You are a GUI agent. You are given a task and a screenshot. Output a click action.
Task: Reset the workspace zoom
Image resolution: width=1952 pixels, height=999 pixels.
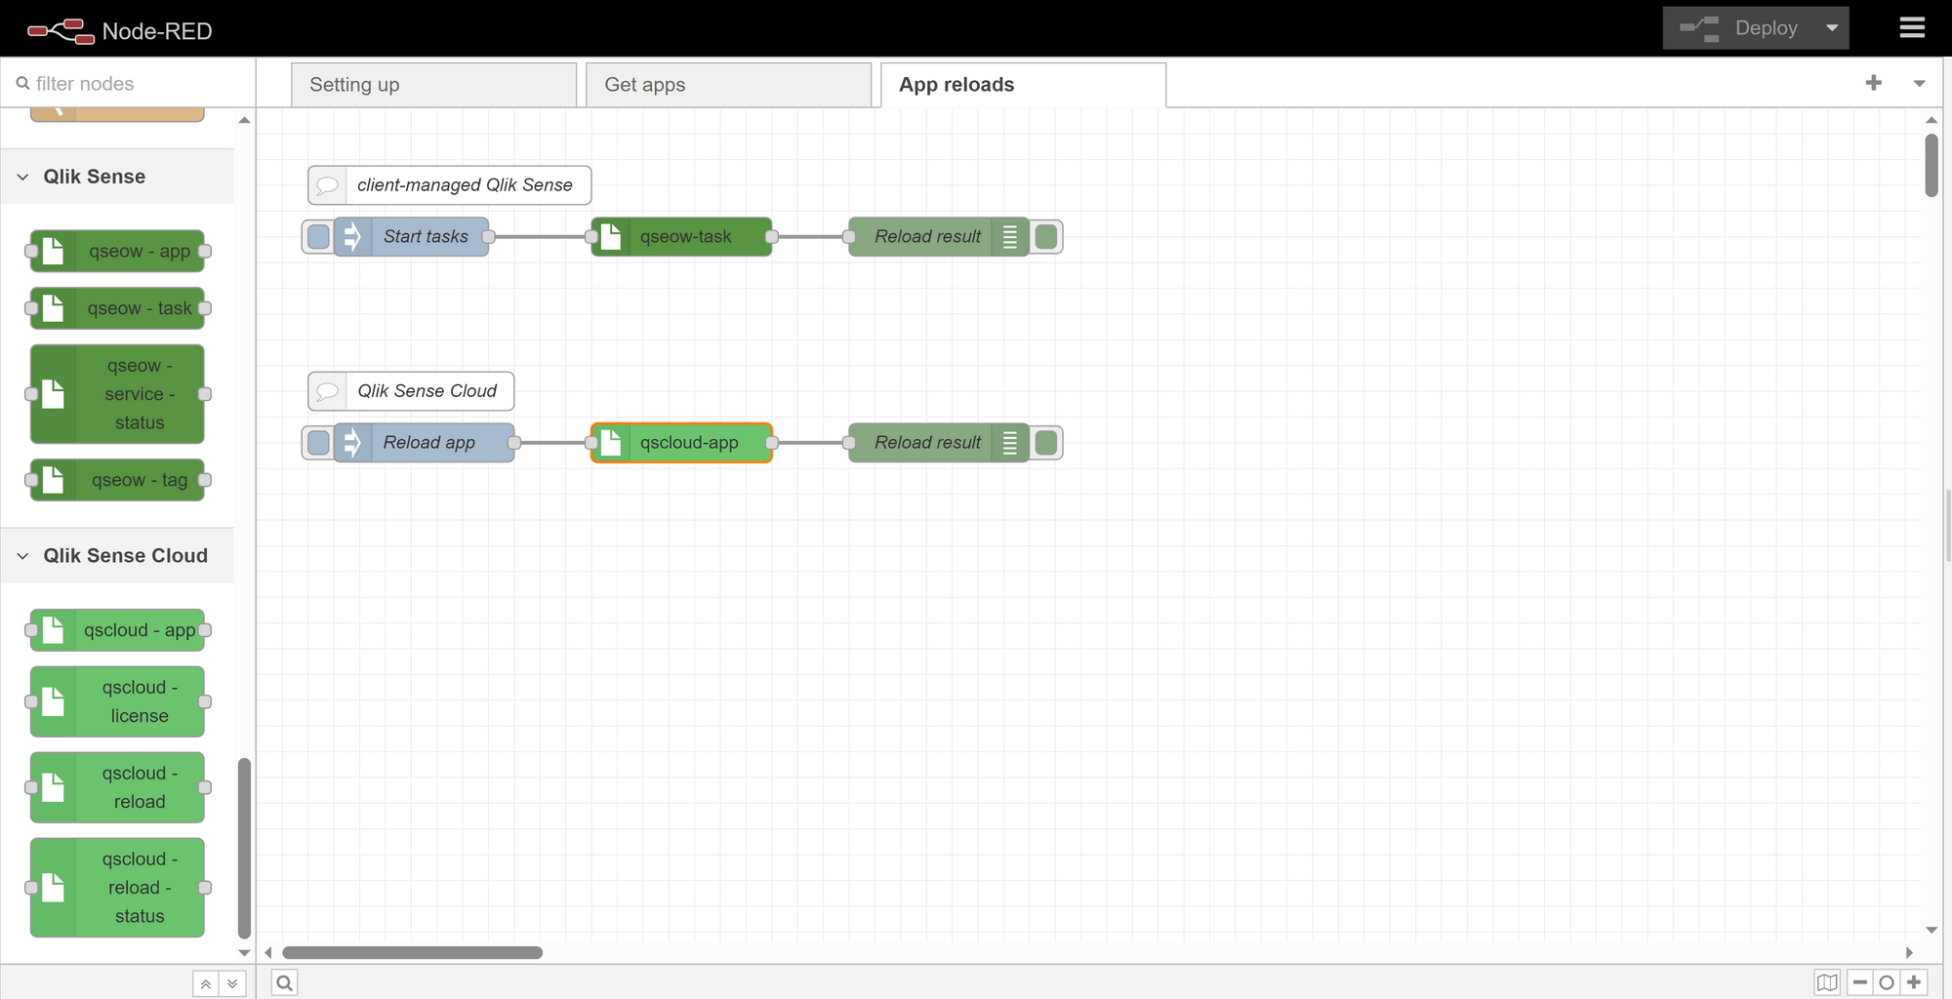(x=1887, y=982)
